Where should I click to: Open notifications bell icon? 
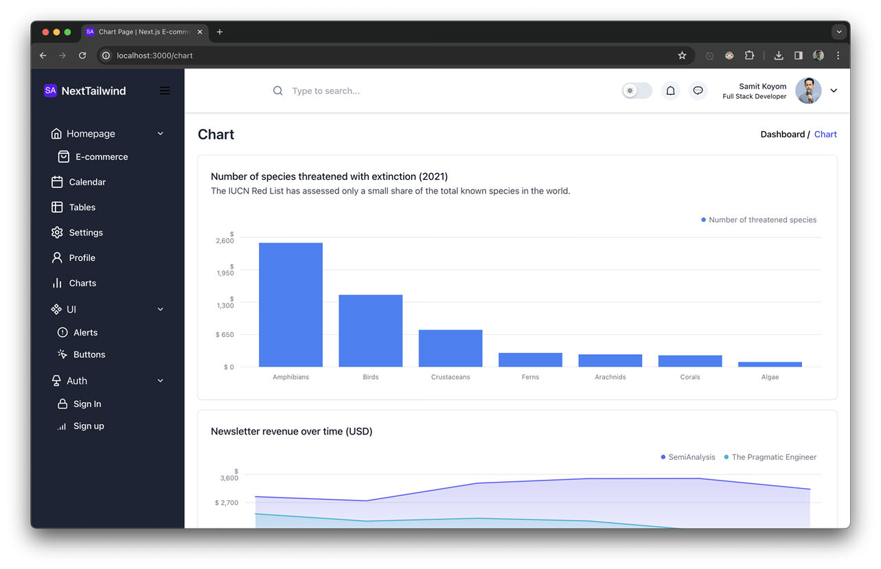click(x=671, y=91)
